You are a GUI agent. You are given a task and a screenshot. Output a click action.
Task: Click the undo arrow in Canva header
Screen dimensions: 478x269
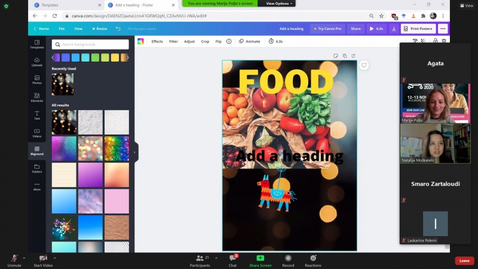[118, 28]
